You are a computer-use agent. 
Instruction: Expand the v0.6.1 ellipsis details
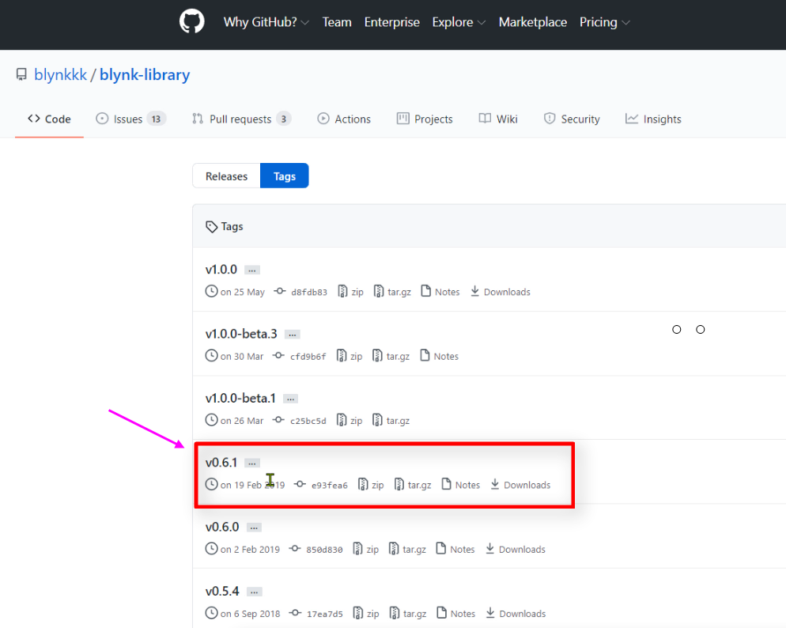tap(252, 463)
